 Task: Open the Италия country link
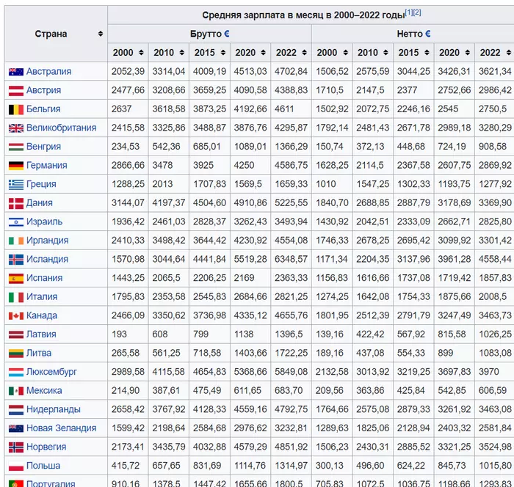pos(42,297)
